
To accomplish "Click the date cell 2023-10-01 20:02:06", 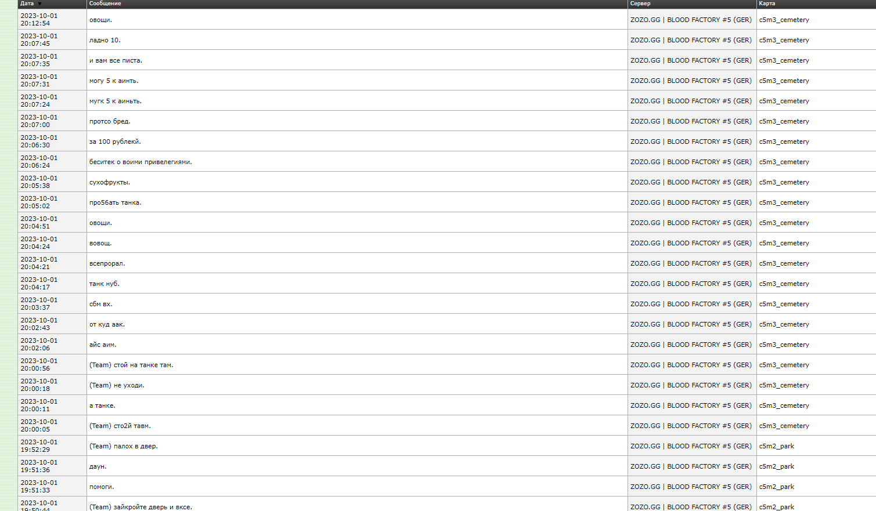I will [39, 345].
